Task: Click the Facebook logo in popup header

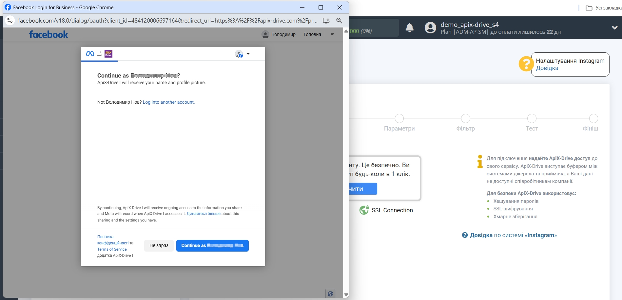Action: [x=49, y=34]
